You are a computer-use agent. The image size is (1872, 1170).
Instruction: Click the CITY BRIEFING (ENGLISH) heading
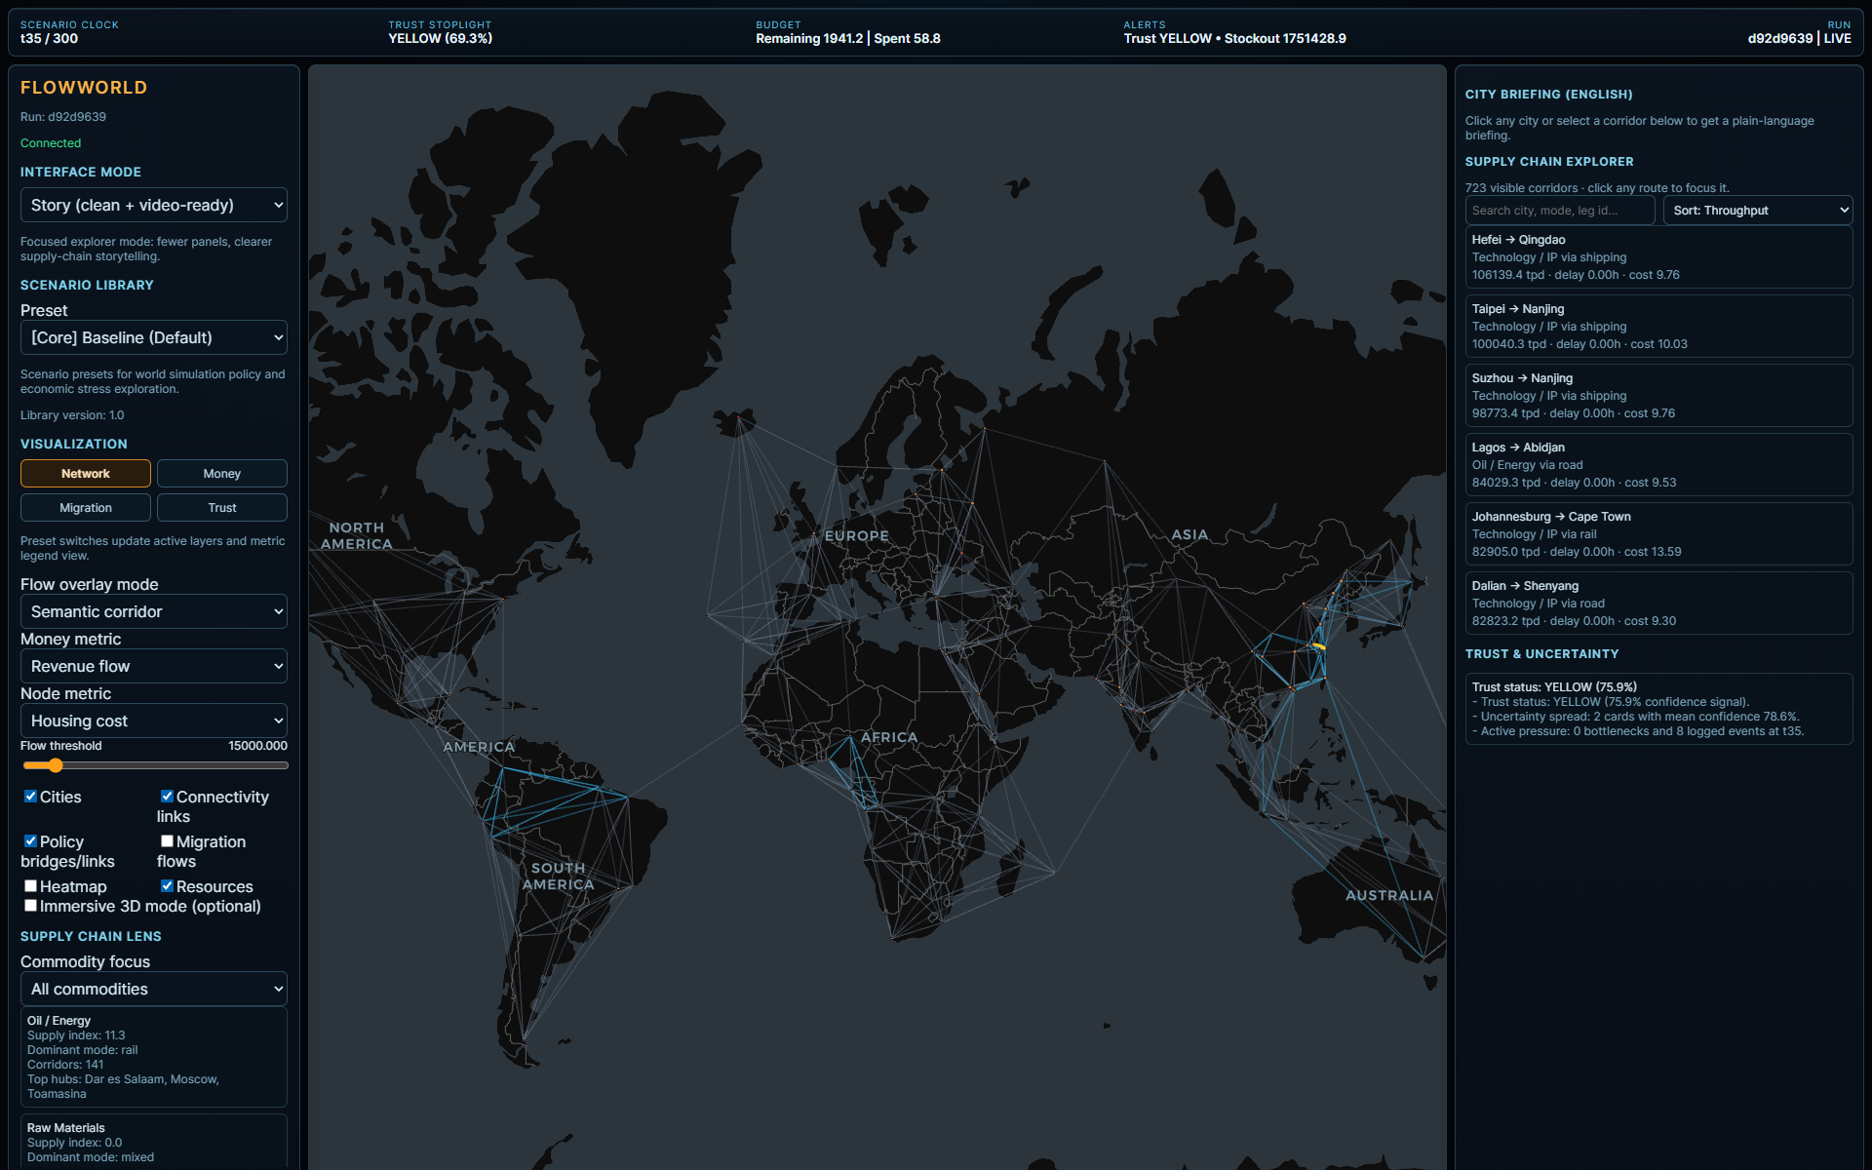(1548, 95)
